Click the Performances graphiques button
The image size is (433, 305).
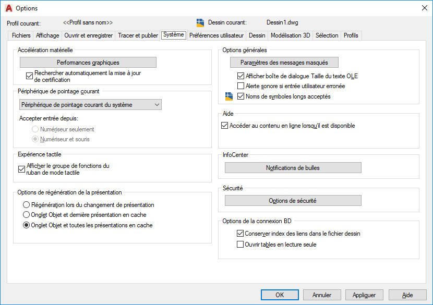pos(88,63)
